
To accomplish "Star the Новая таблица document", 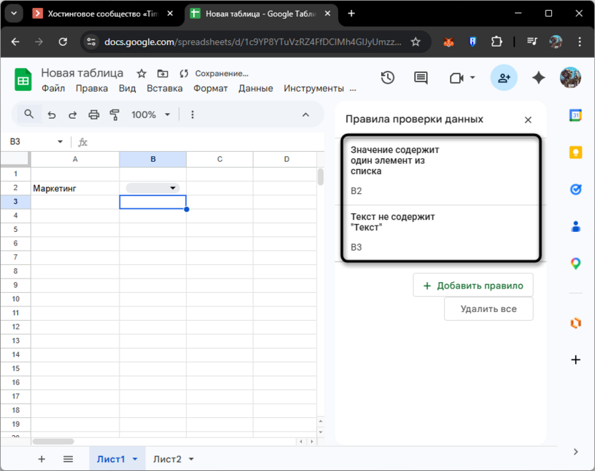I will pyautogui.click(x=142, y=73).
